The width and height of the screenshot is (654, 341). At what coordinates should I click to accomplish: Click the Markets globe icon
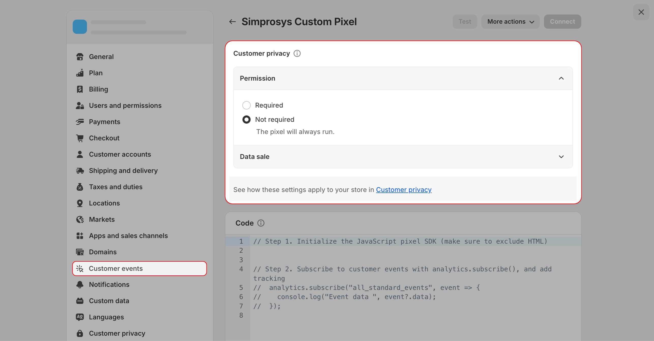point(80,219)
